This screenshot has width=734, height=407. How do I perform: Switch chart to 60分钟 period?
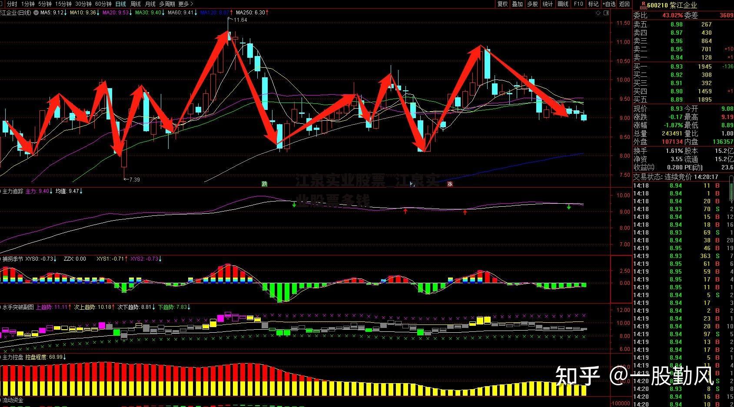click(103, 4)
